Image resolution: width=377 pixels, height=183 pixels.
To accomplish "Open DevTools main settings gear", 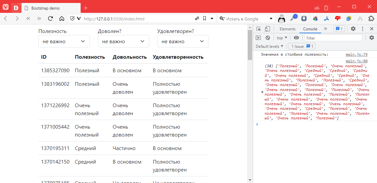I will pos(353,29).
